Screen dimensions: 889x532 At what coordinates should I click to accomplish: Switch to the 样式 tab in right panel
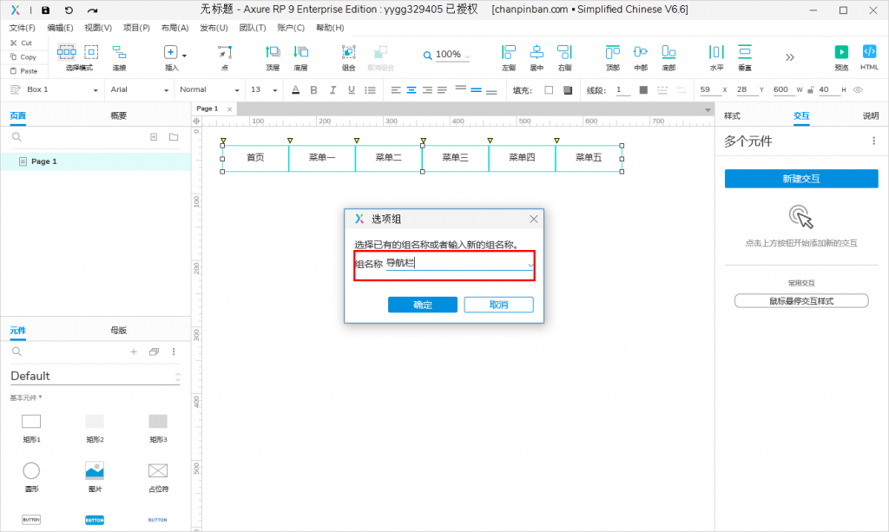pyautogui.click(x=732, y=115)
